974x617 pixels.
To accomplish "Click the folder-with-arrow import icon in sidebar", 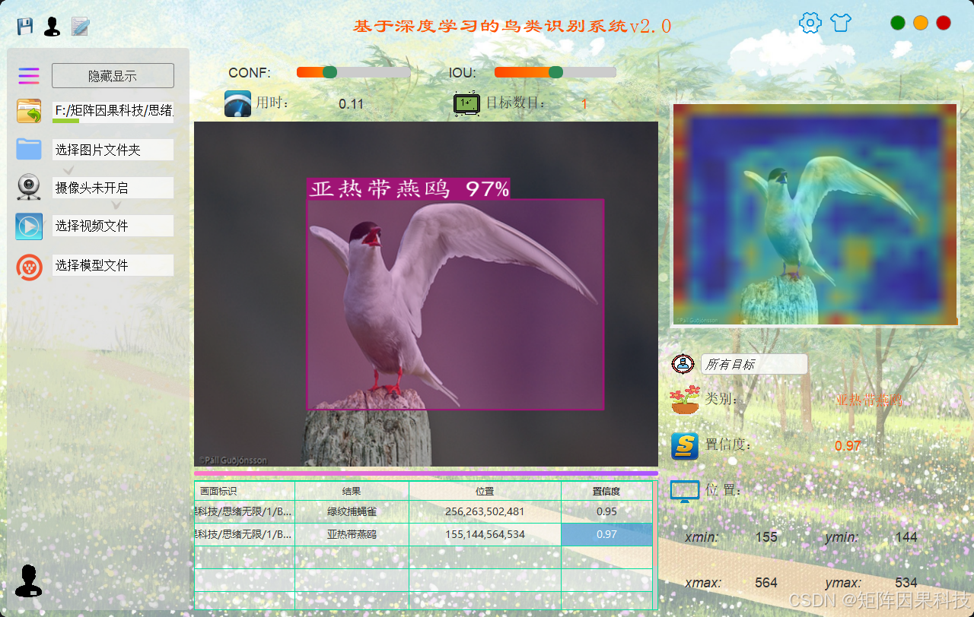I will click(x=28, y=110).
